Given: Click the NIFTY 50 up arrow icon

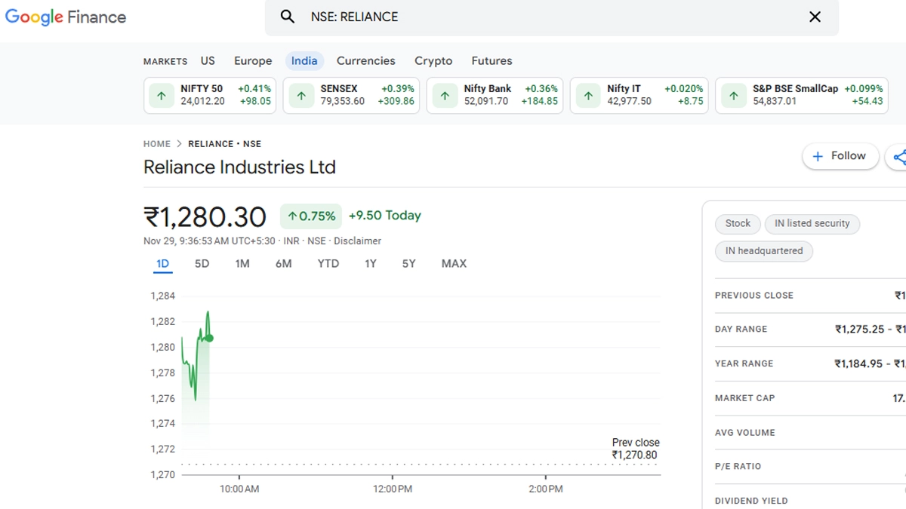Looking at the screenshot, I should click(161, 96).
